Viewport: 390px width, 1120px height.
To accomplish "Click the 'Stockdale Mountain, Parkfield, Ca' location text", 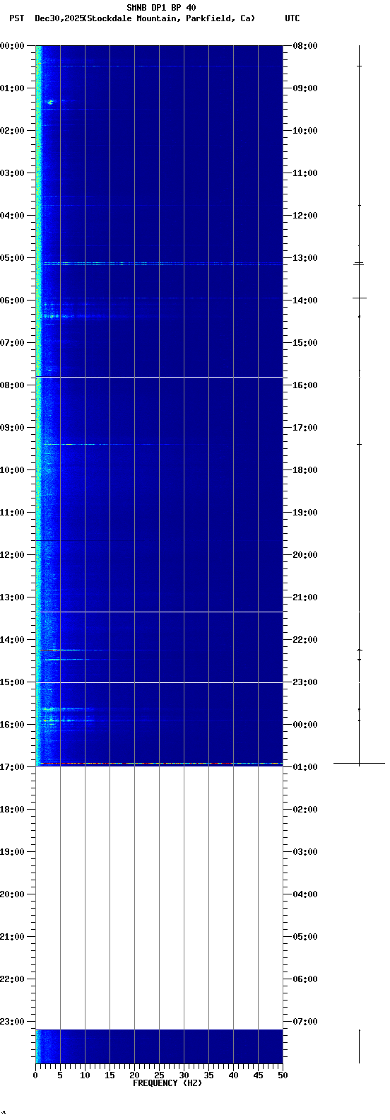I will [170, 18].
